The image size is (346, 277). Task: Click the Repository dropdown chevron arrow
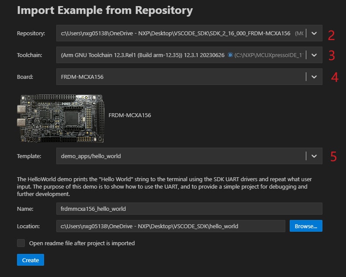314,33
